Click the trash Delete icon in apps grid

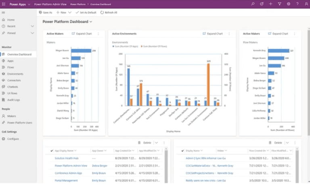click(x=139, y=142)
